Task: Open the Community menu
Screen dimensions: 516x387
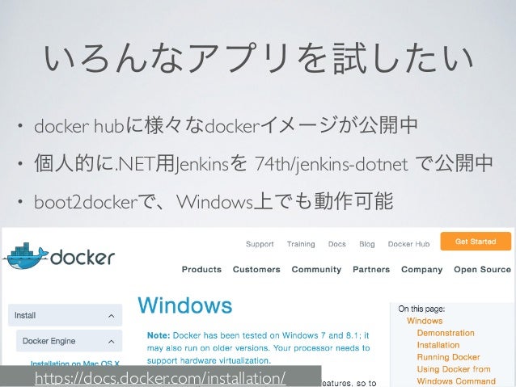Action: pos(316,269)
